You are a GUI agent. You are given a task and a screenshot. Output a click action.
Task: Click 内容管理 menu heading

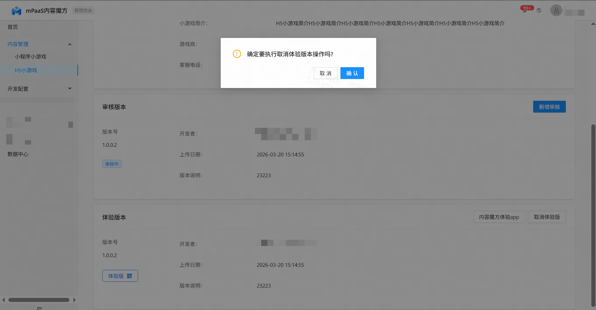click(18, 44)
